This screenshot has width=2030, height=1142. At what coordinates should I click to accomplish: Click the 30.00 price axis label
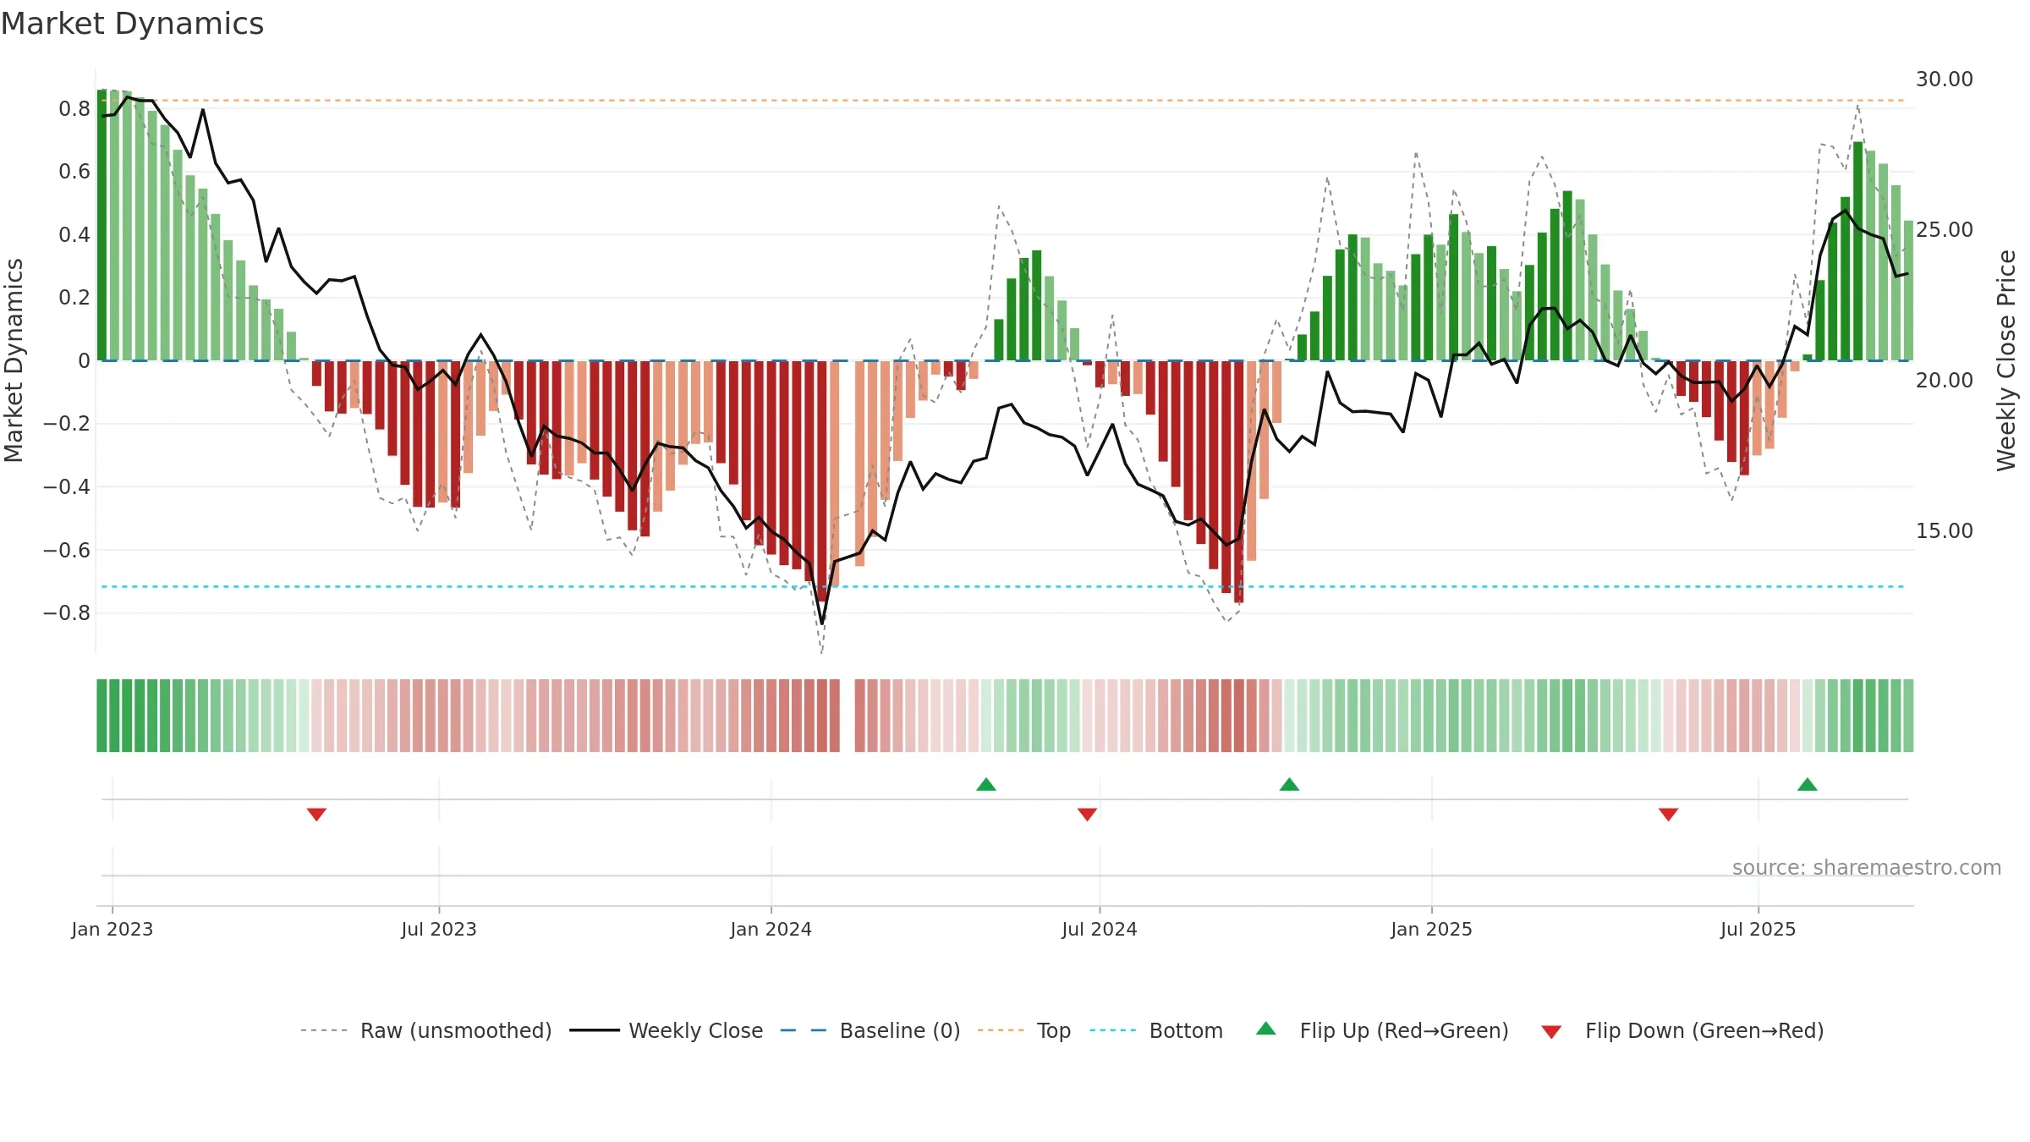[x=1945, y=80]
